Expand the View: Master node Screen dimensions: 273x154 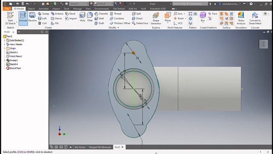(5, 44)
